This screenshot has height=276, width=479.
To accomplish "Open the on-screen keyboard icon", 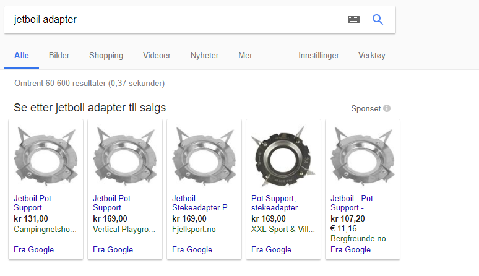I will (353, 20).
